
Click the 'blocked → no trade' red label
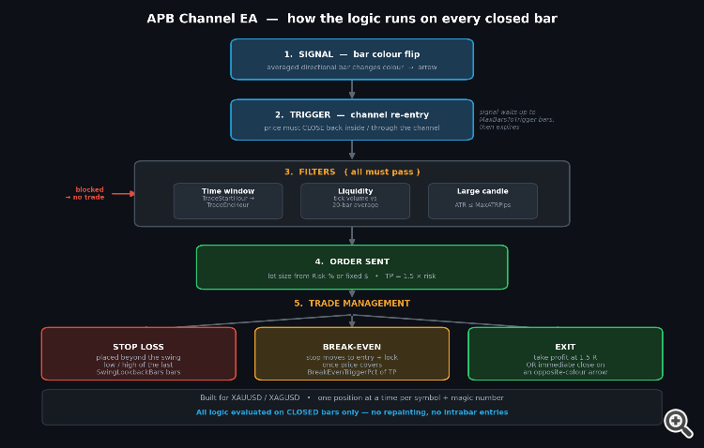click(85, 193)
